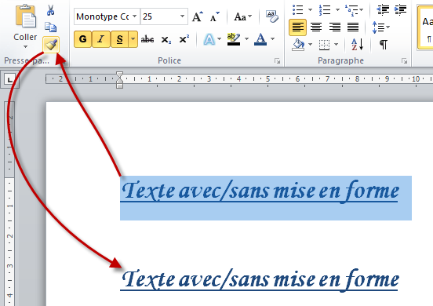Toggle underline S formatting
The image size is (433, 306).
119,39
